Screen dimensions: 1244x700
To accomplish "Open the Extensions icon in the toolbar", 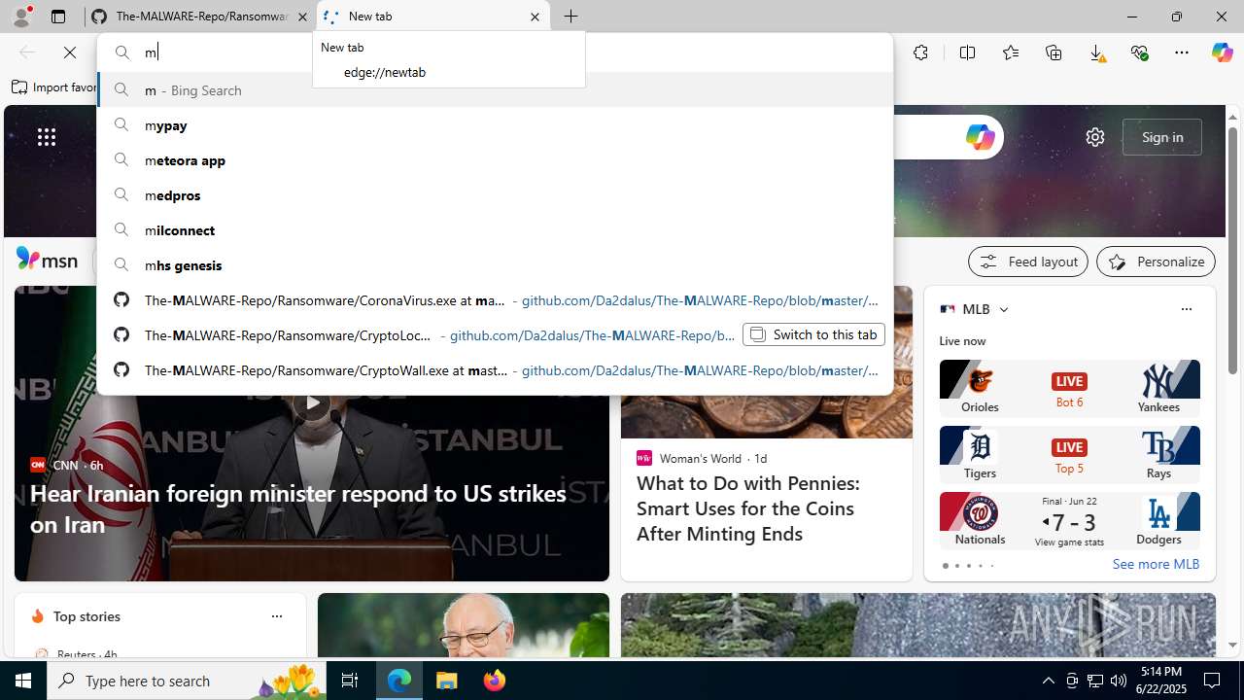I will (x=920, y=52).
